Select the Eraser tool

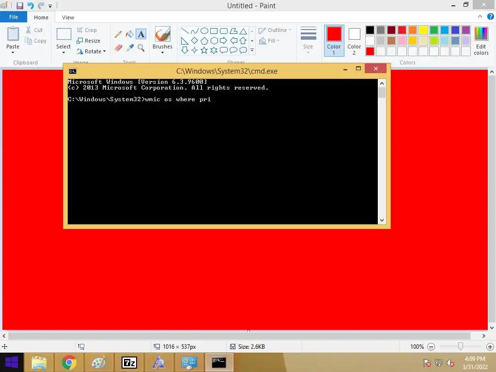[118, 48]
